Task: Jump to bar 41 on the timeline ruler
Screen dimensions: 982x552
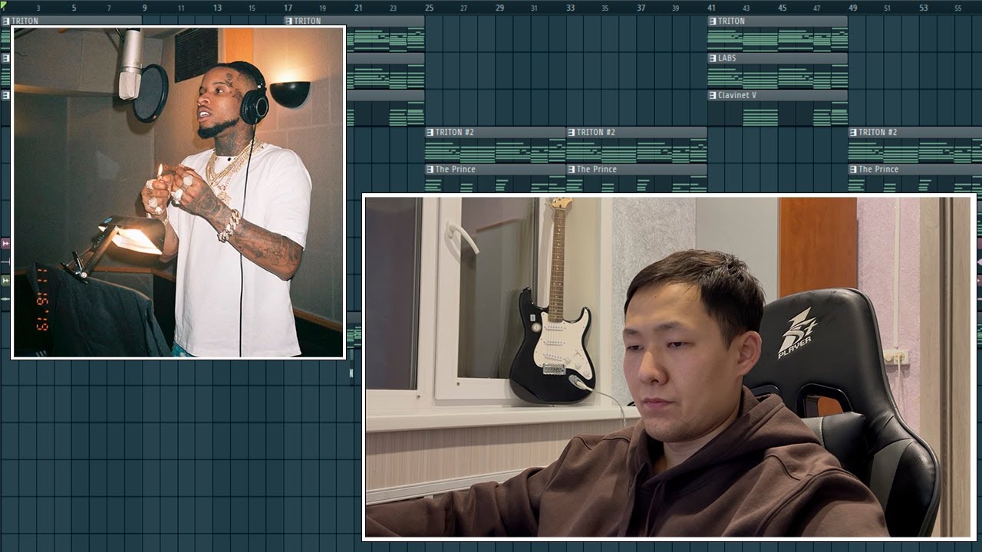Action: tap(711, 8)
